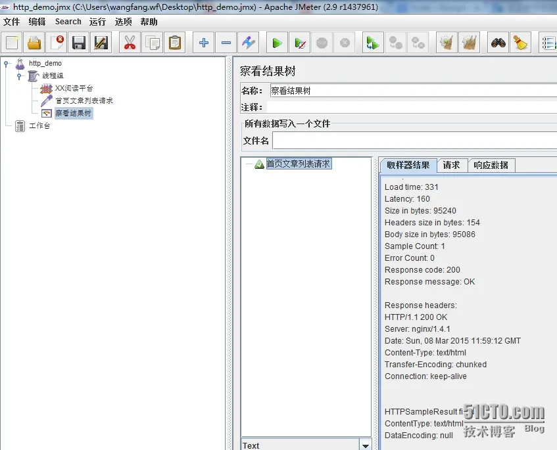
Task: Open a test plan file icon
Action: [34, 43]
